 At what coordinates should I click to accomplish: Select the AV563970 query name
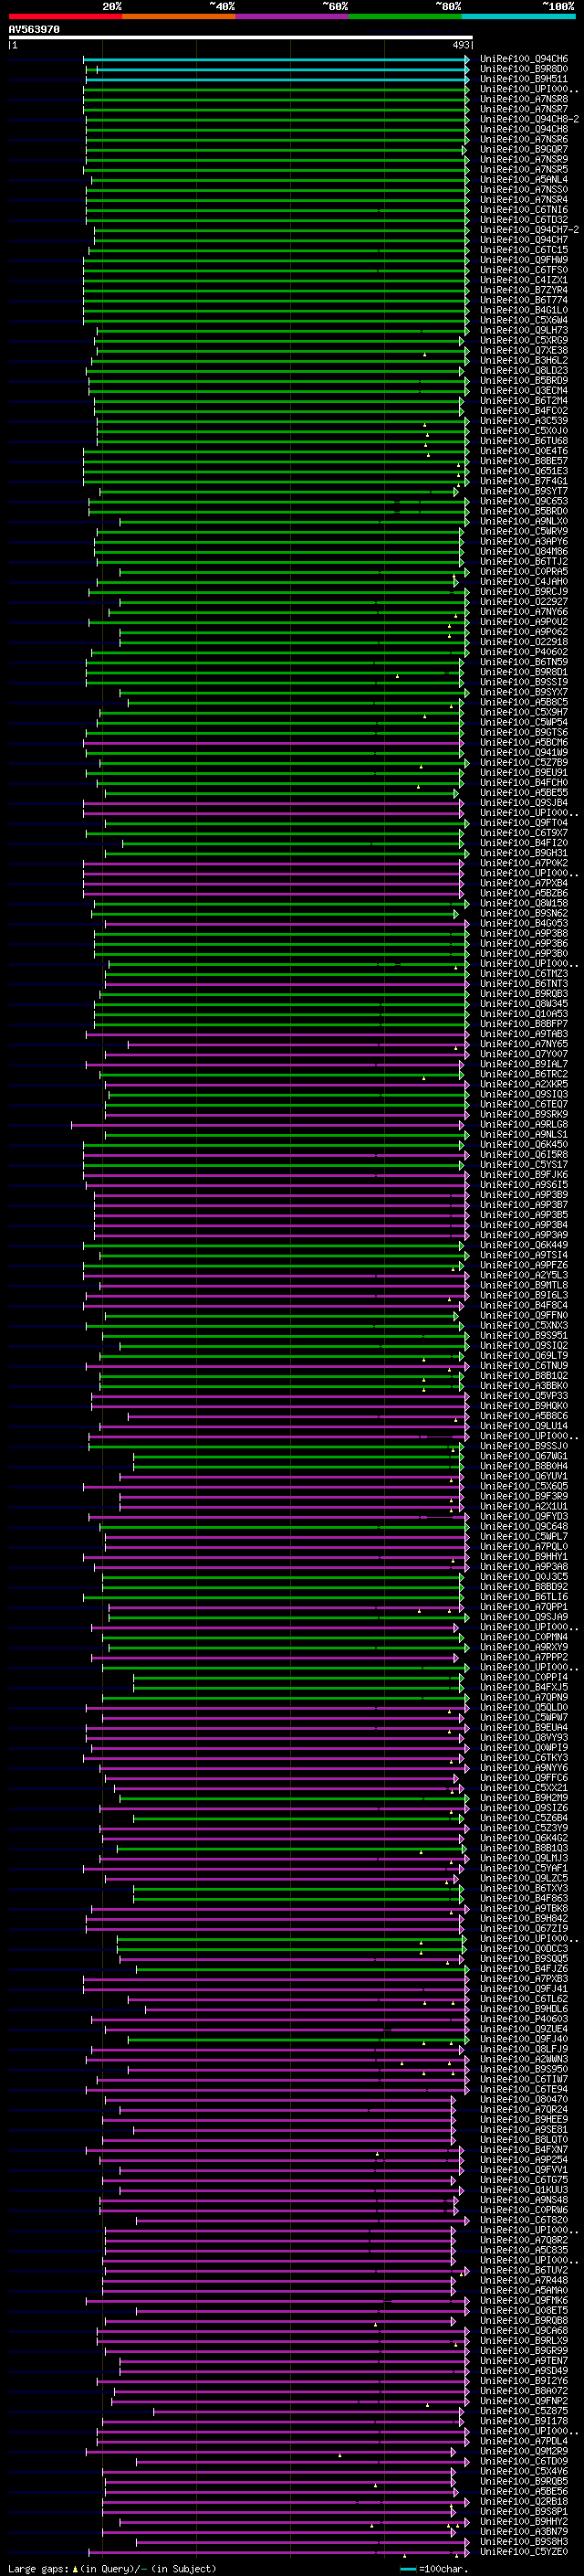point(34,30)
